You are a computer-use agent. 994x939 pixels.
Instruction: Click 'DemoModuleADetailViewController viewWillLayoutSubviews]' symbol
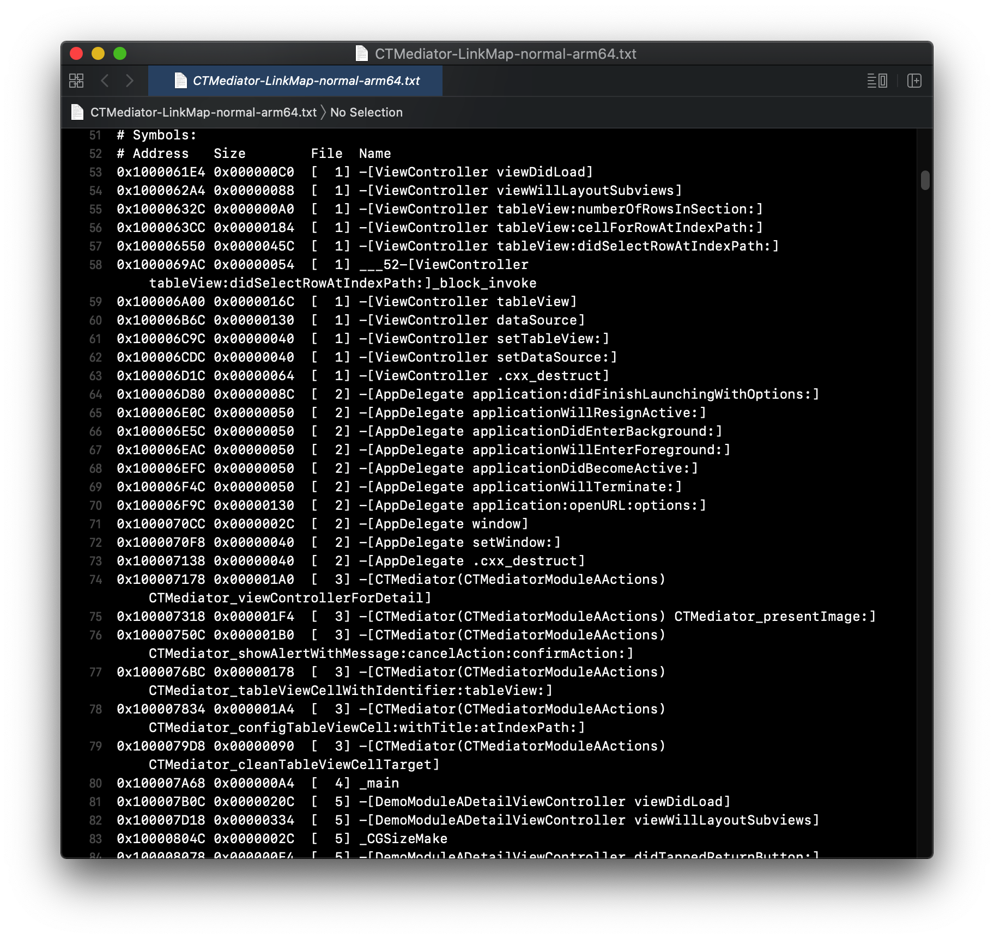tap(597, 820)
